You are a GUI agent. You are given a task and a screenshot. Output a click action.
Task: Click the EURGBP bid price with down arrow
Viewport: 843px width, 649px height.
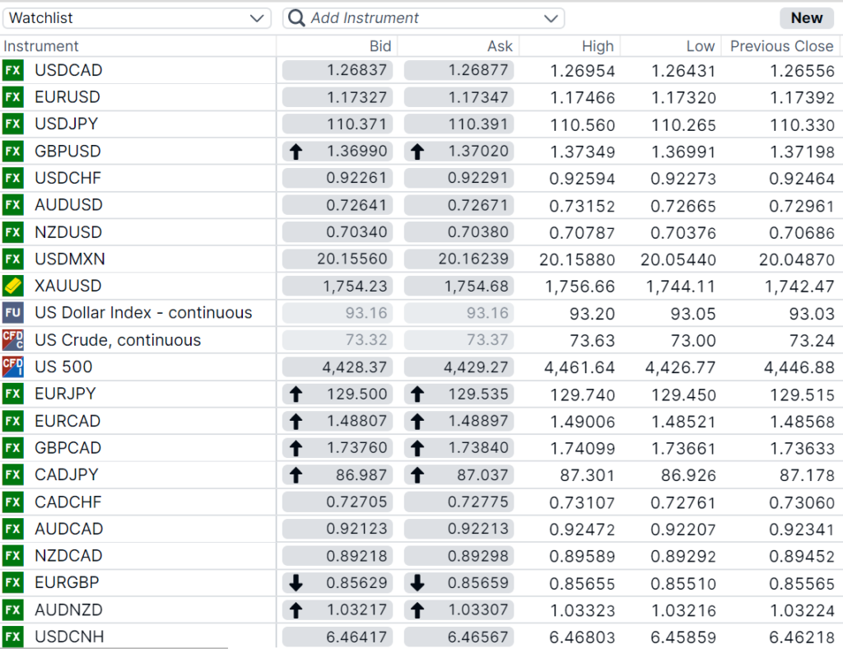pyautogui.click(x=338, y=583)
